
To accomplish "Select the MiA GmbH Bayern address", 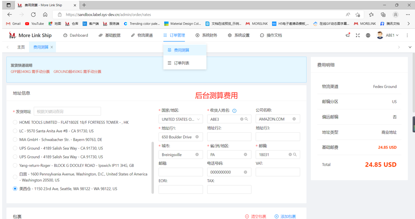I will 15,140.
